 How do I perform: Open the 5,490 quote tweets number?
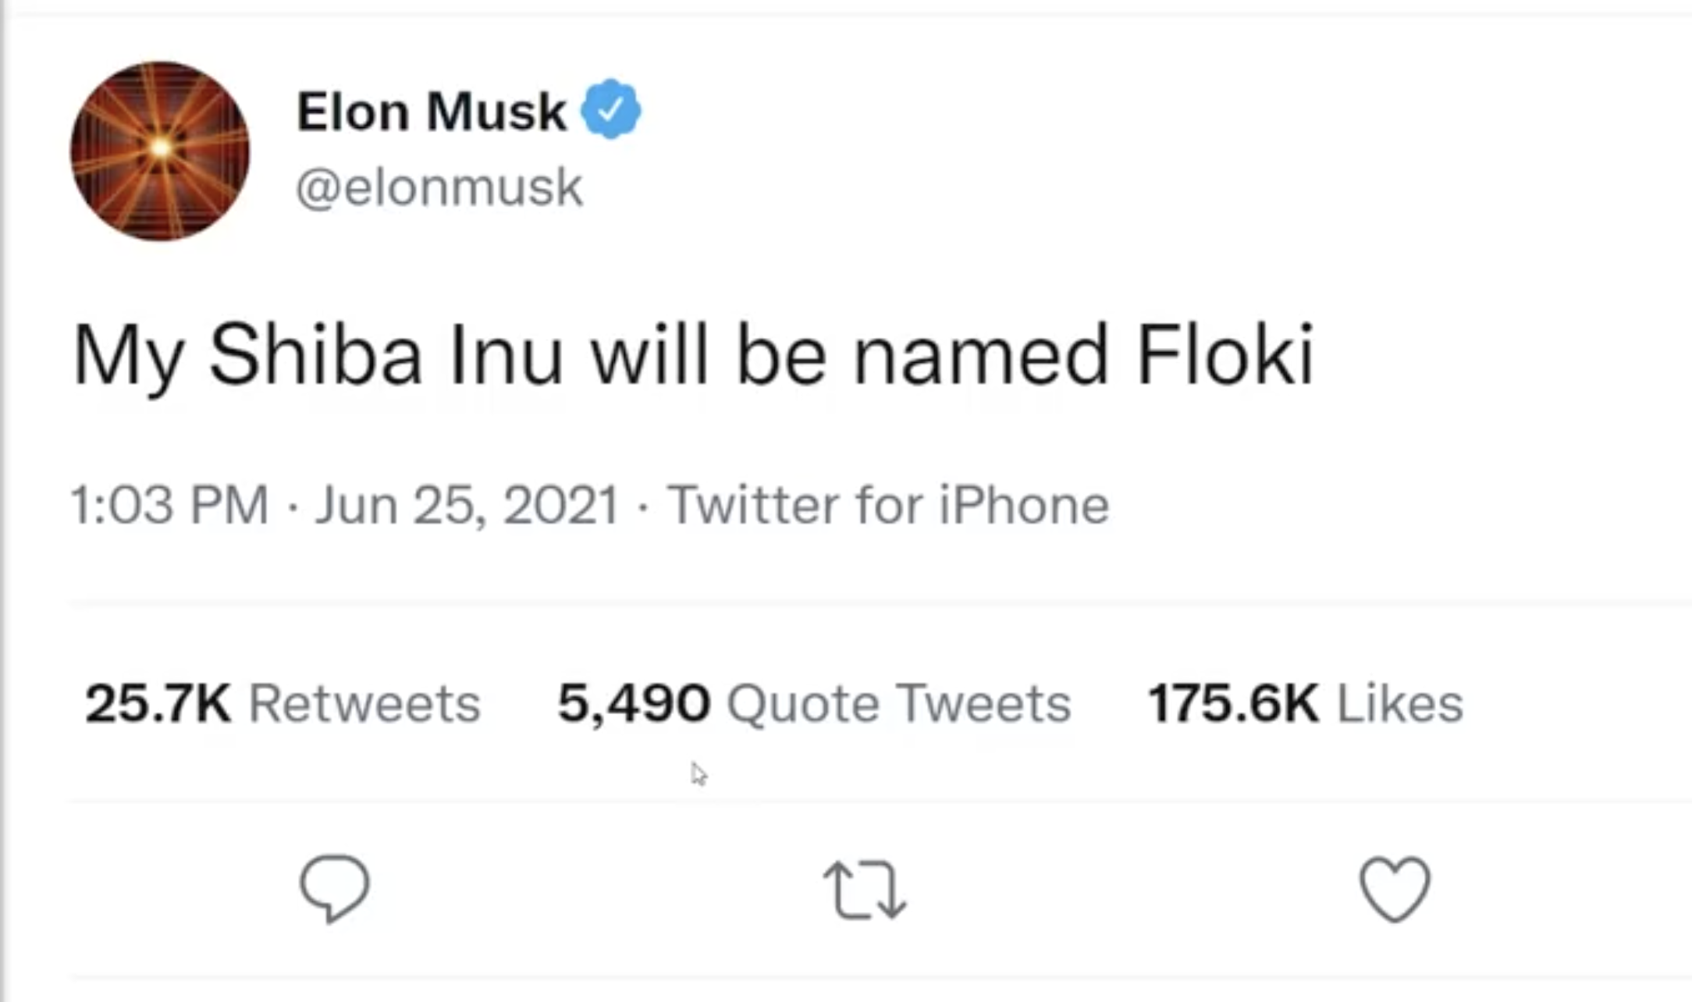pos(633,703)
